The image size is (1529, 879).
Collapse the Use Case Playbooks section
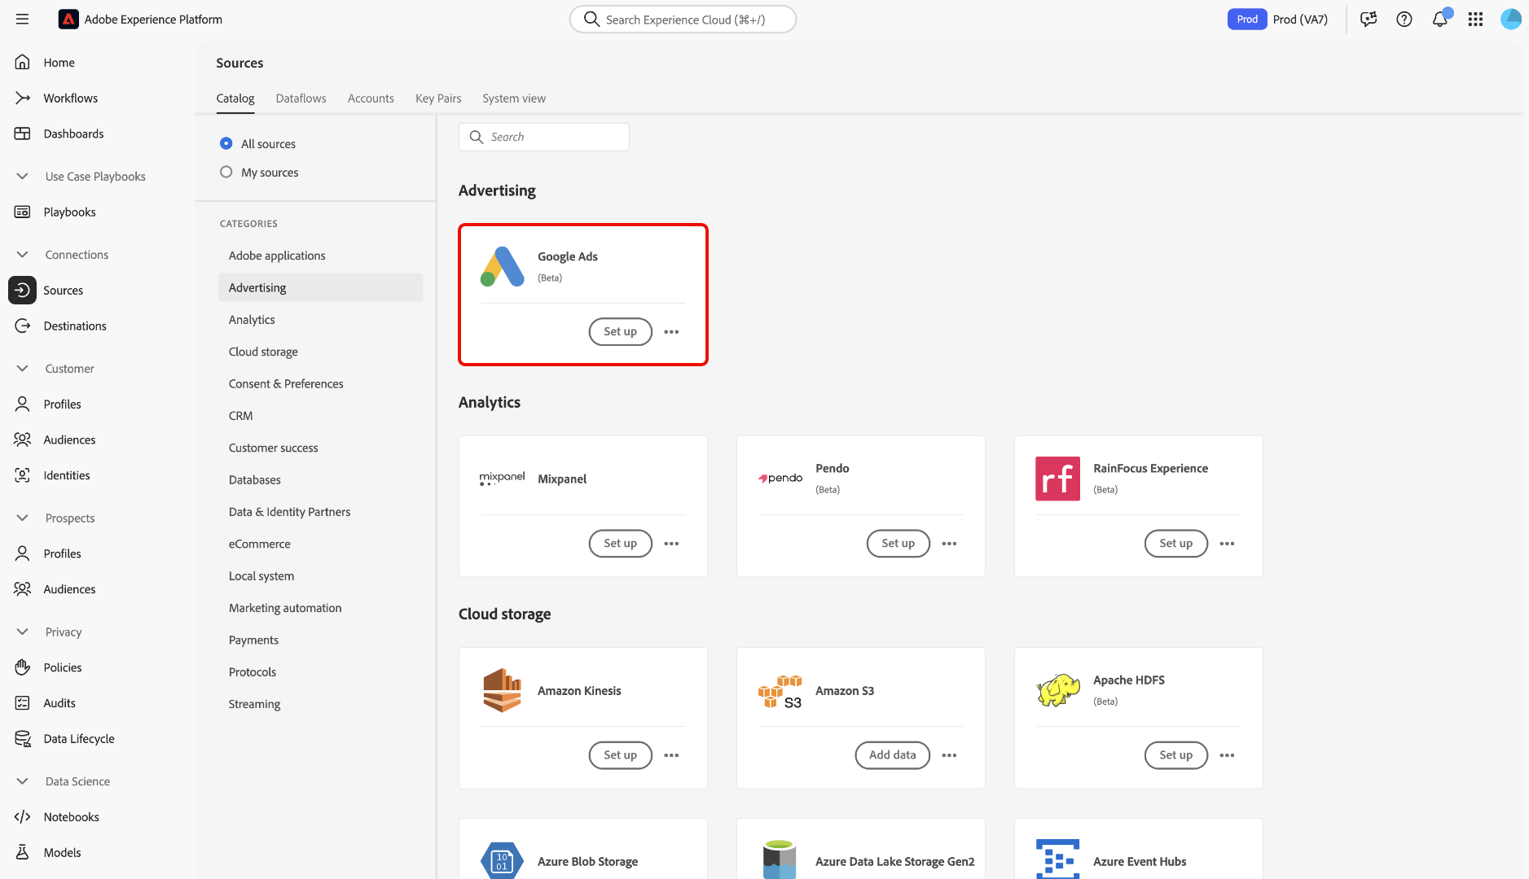pos(23,177)
